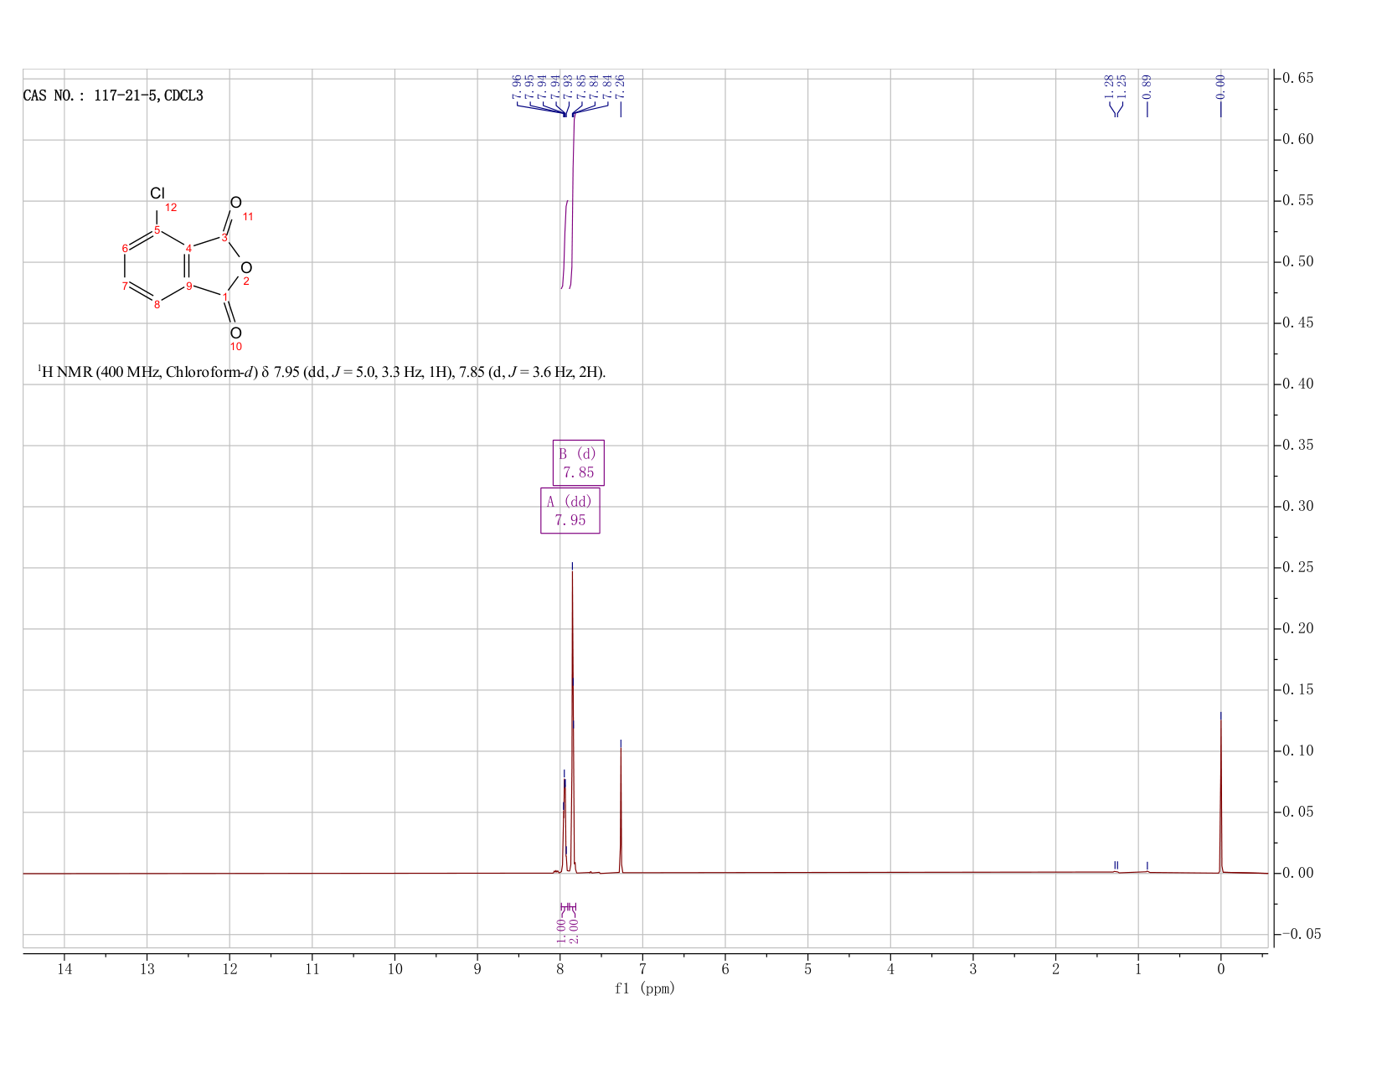Click the ring oxygen atom labeled 2
The image size is (1382, 1068).
245,268
